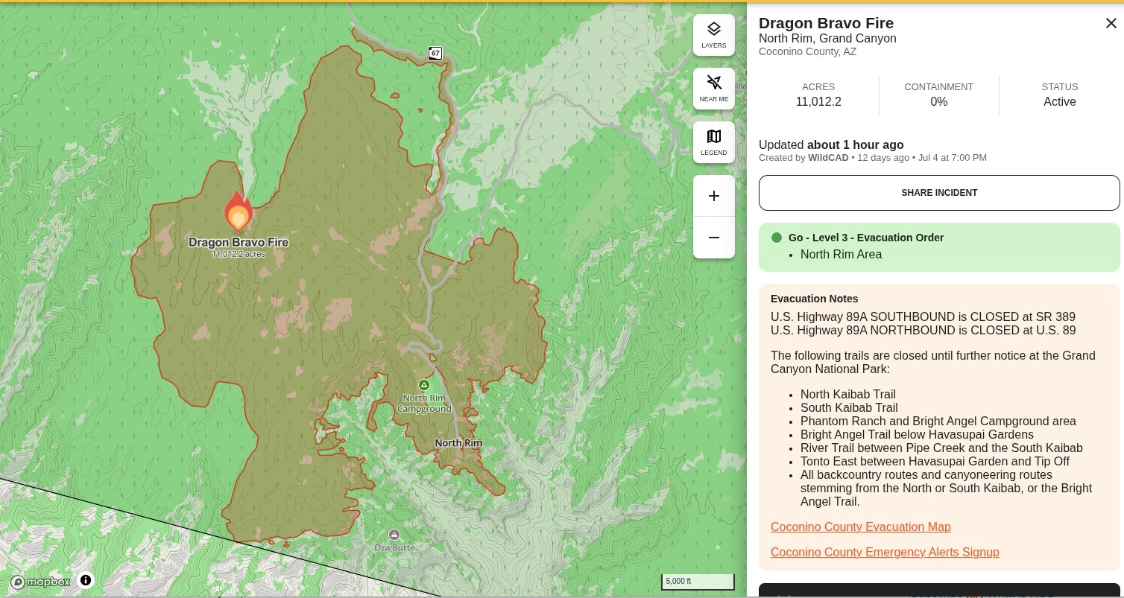The width and height of the screenshot is (1124, 598).
Task: Open the Coconino County Evacuation Map link
Action: coord(861,527)
